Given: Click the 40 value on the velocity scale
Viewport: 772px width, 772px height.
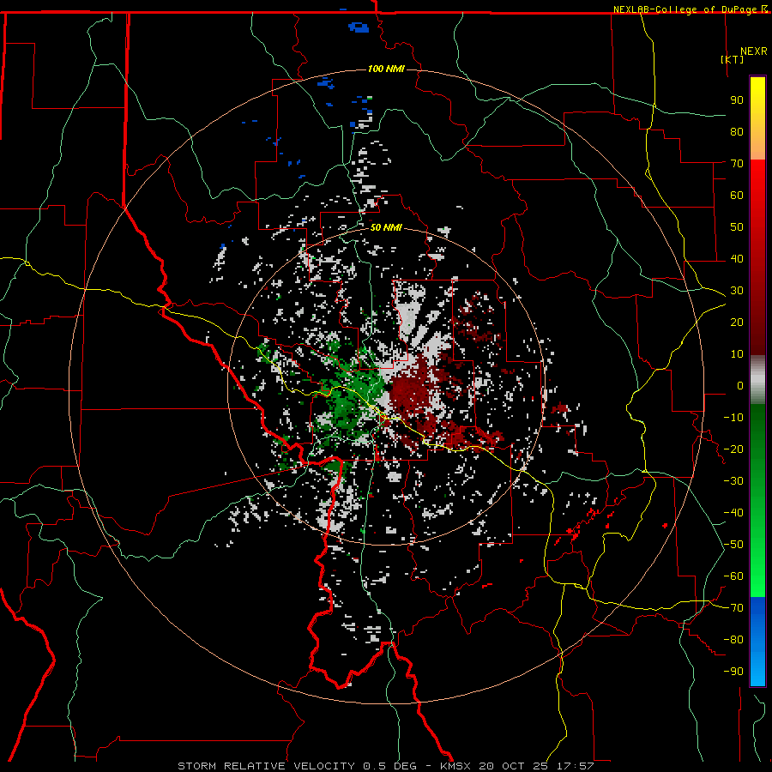Looking at the screenshot, I should click(x=737, y=259).
